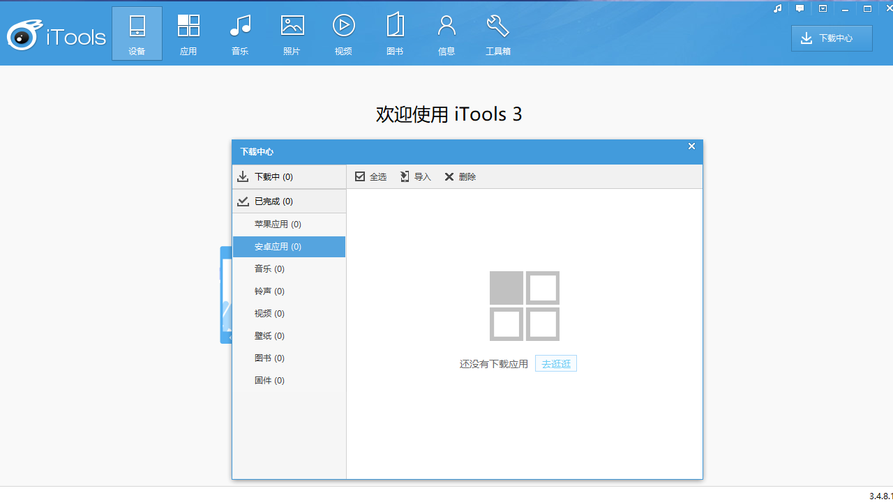Open the 照片 photos section
The image size is (893, 502).
[292, 33]
